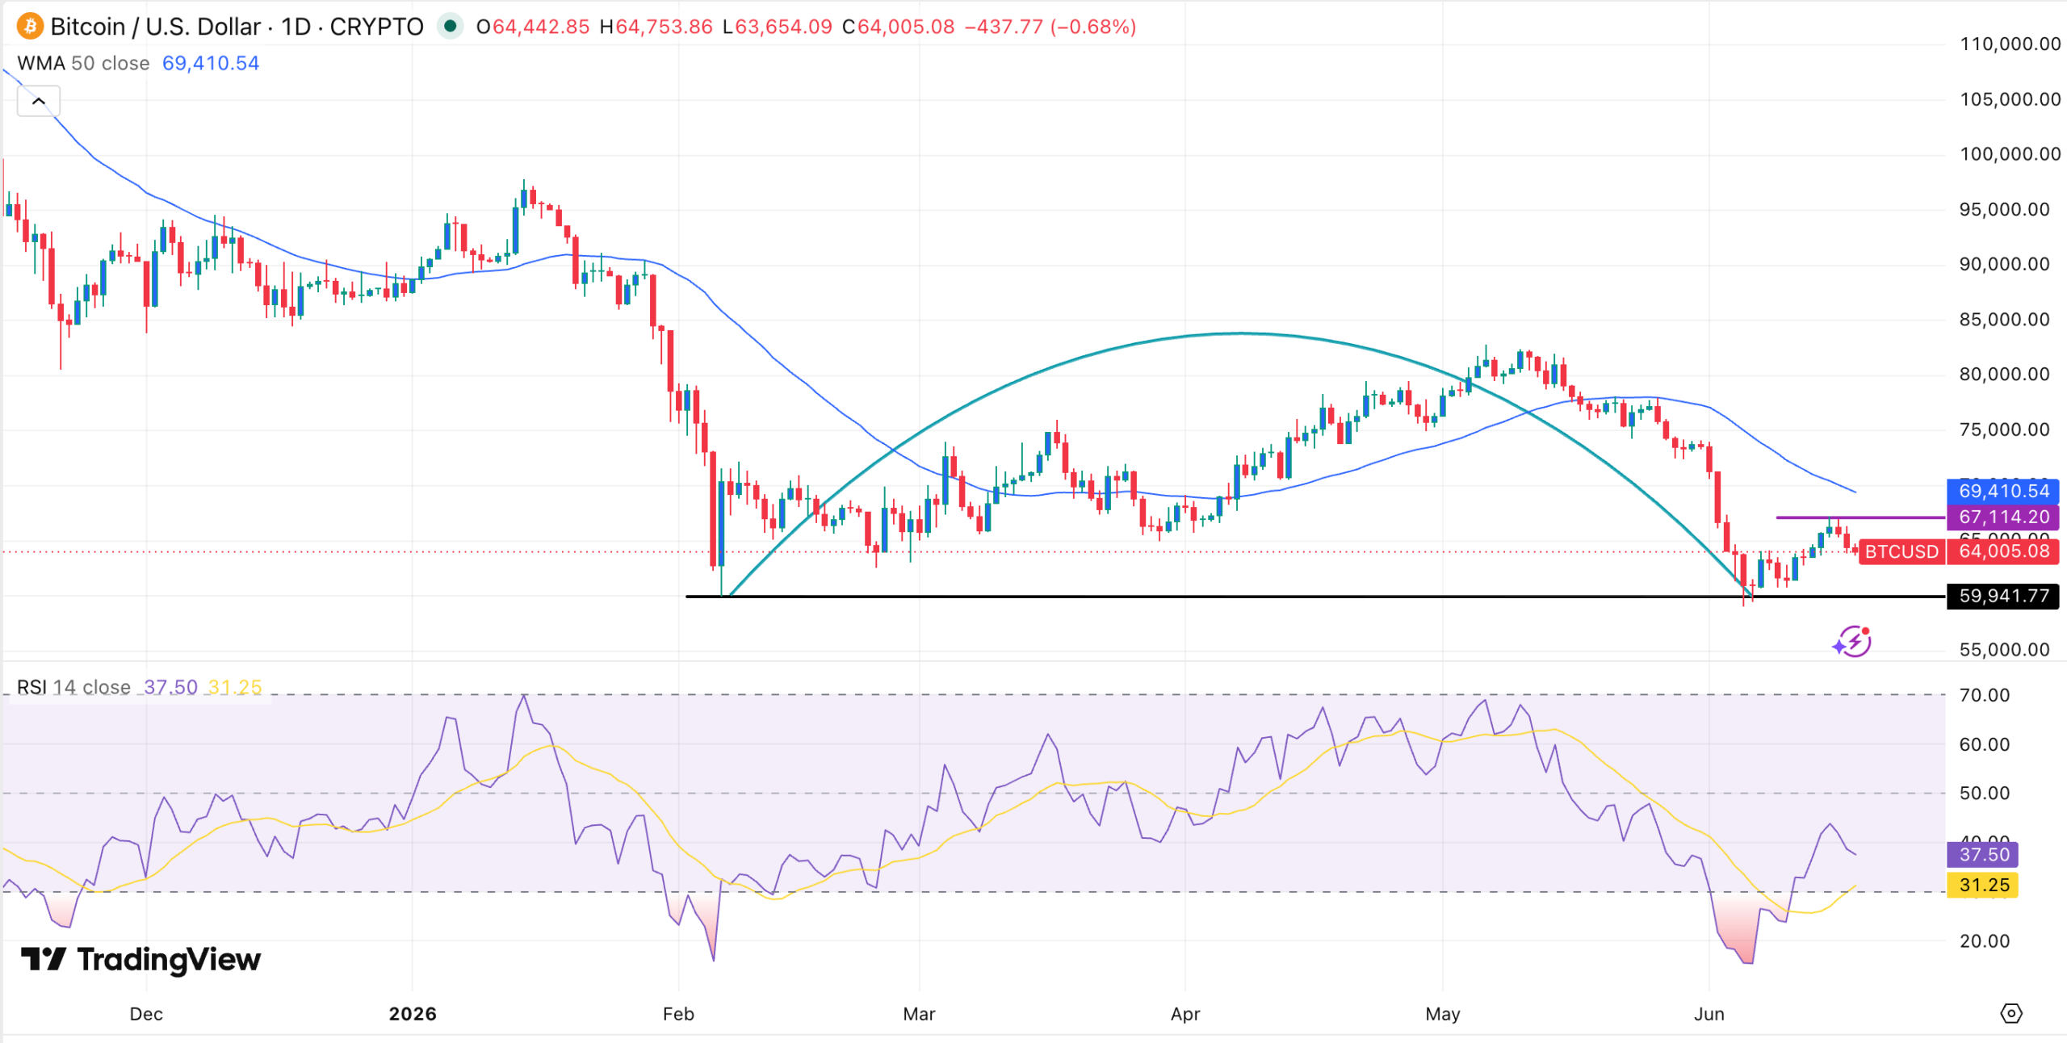Click the 70.00 RSI axis label
The width and height of the screenshot is (2067, 1043).
pos(1985,695)
